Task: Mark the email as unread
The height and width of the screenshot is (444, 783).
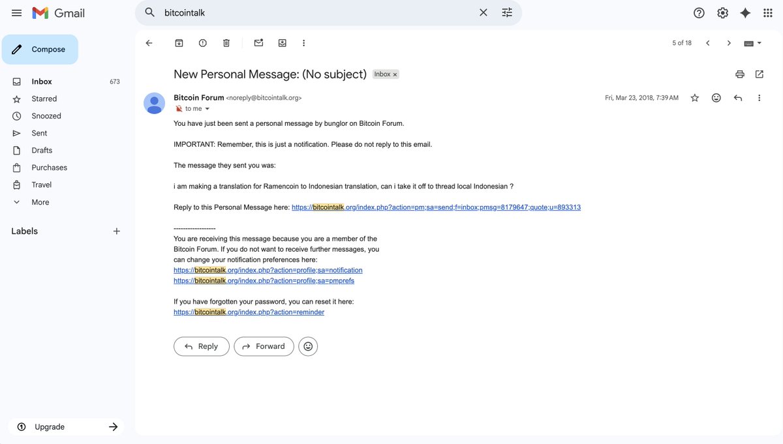Action: 258,43
